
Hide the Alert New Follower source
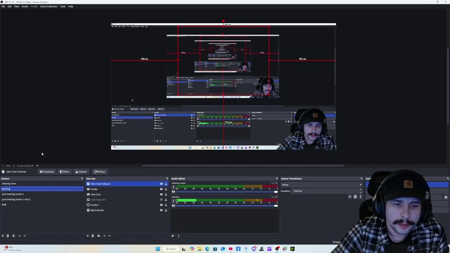tap(161, 184)
